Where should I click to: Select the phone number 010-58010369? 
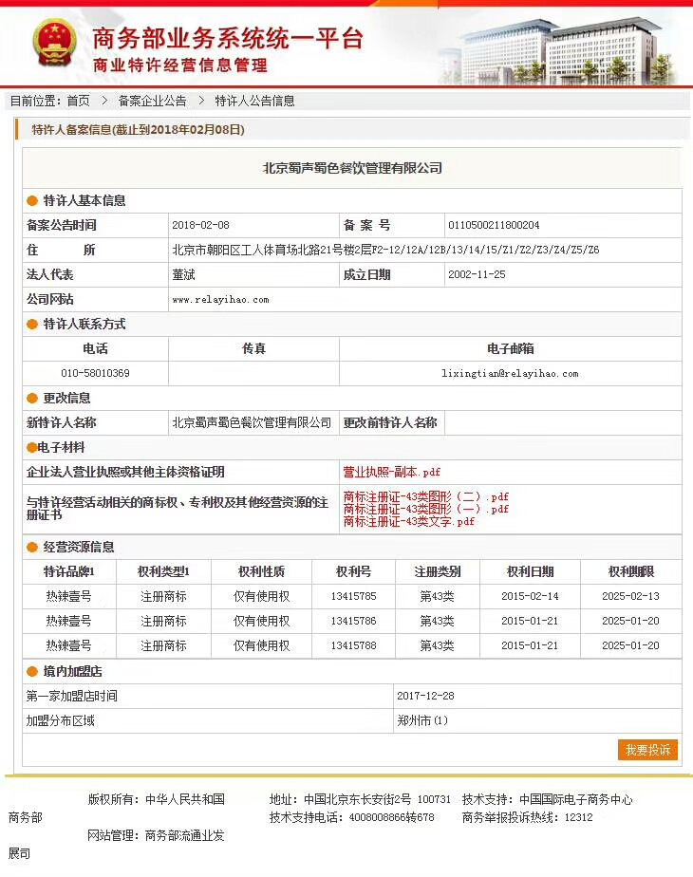95,373
